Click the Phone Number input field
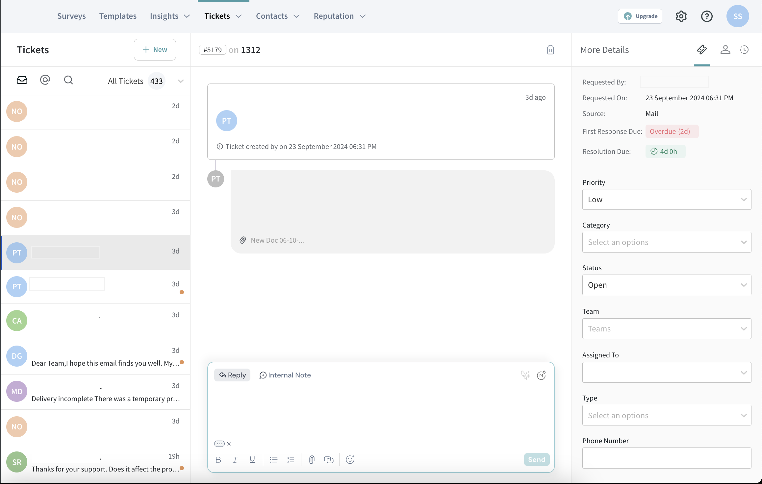The width and height of the screenshot is (762, 484). tap(667, 458)
